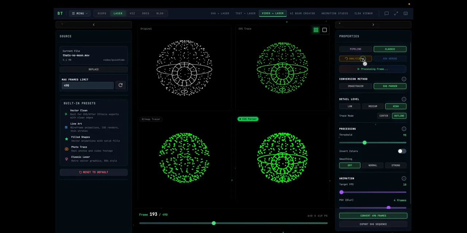
Task: Collapse the right Properties panel chevron
Action: pyautogui.click(x=373, y=25)
